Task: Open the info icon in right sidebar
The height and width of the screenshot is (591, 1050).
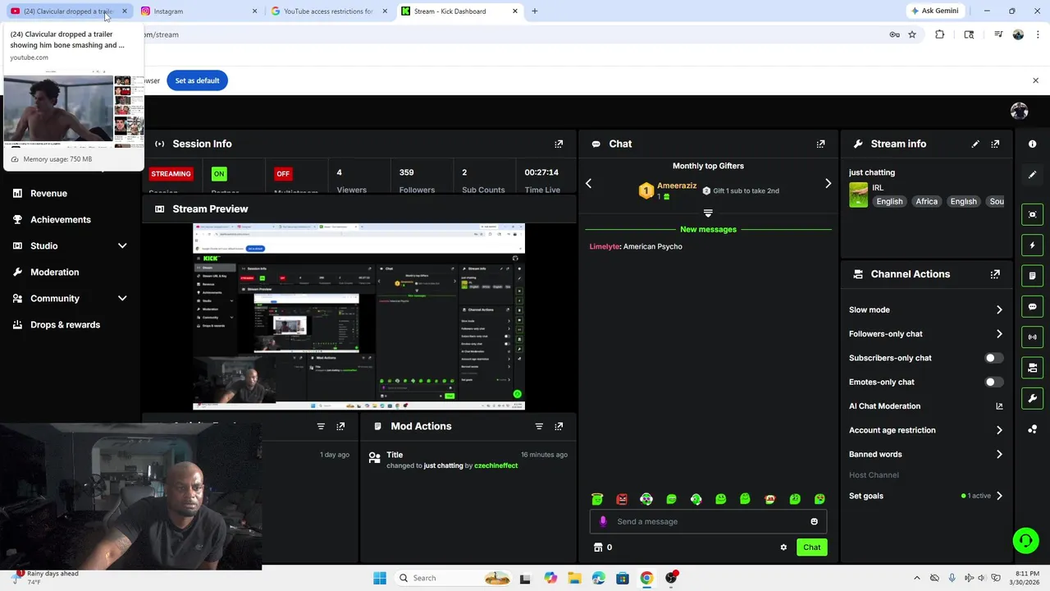Action: coord(1032,144)
